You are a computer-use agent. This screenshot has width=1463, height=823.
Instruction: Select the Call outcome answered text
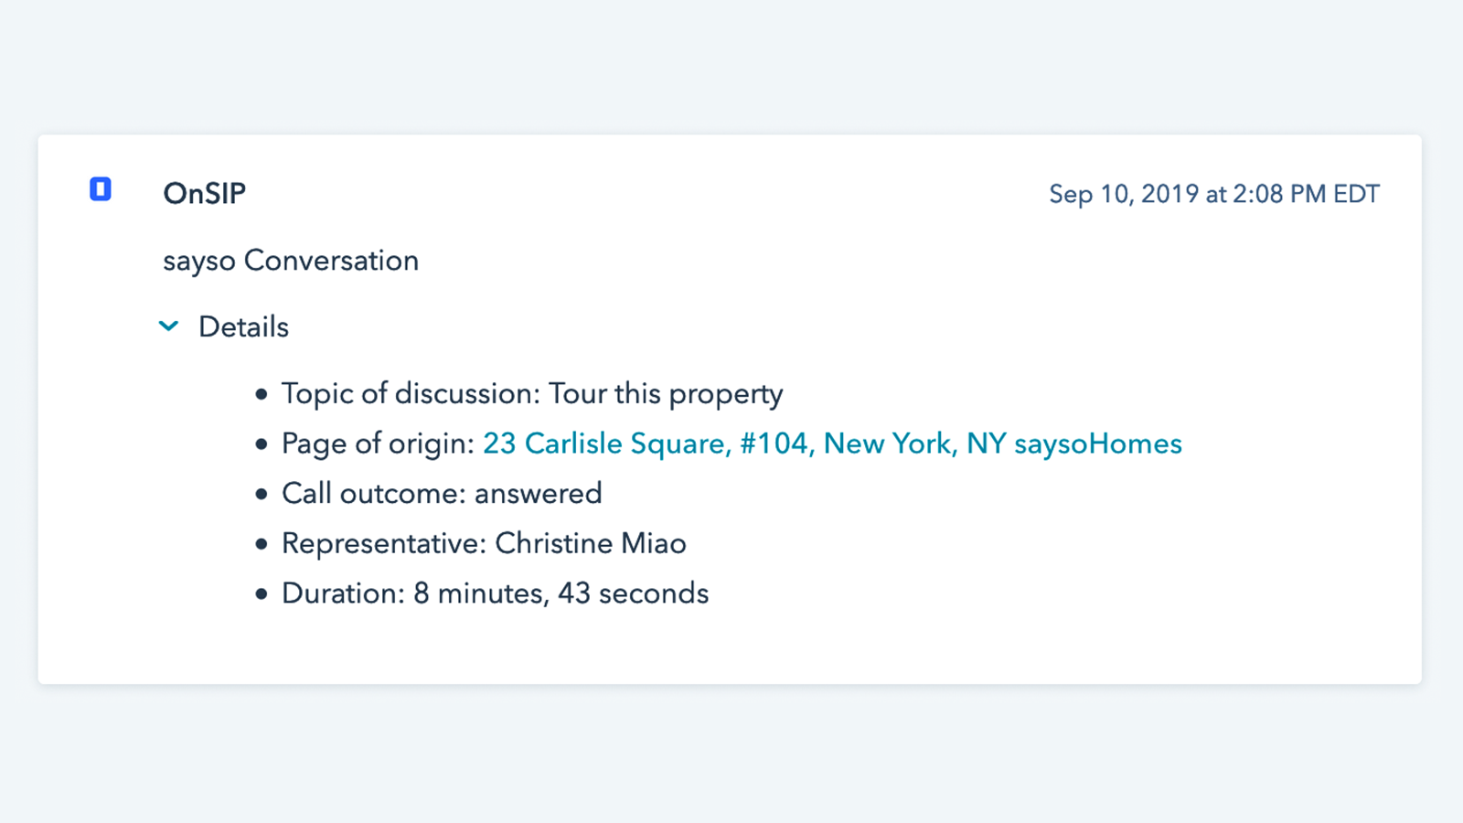(x=442, y=493)
